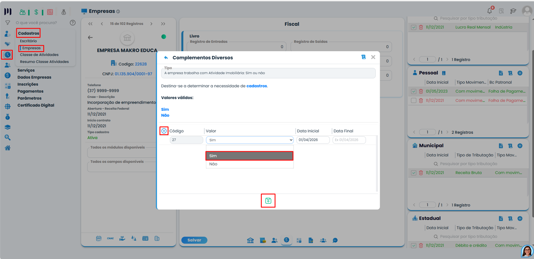Screen dimensions: 534x259
Task: Open Certificado Digital menu
Action: [36, 105]
